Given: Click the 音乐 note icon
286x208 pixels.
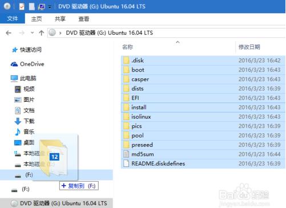Looking at the screenshot, I should coord(18,132).
